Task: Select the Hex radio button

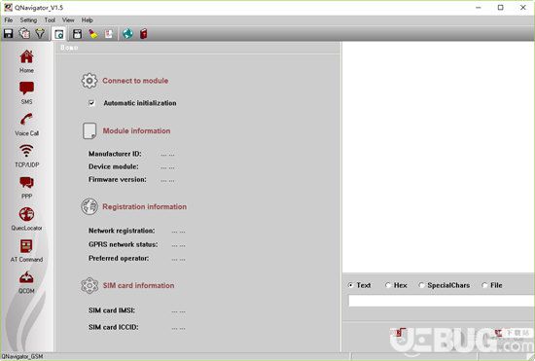Action: pos(388,285)
